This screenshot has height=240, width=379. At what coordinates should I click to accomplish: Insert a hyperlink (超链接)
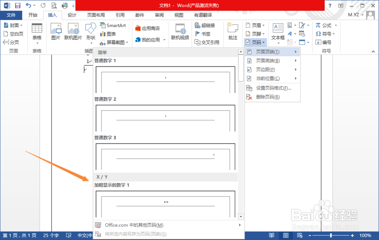(x=205, y=25)
